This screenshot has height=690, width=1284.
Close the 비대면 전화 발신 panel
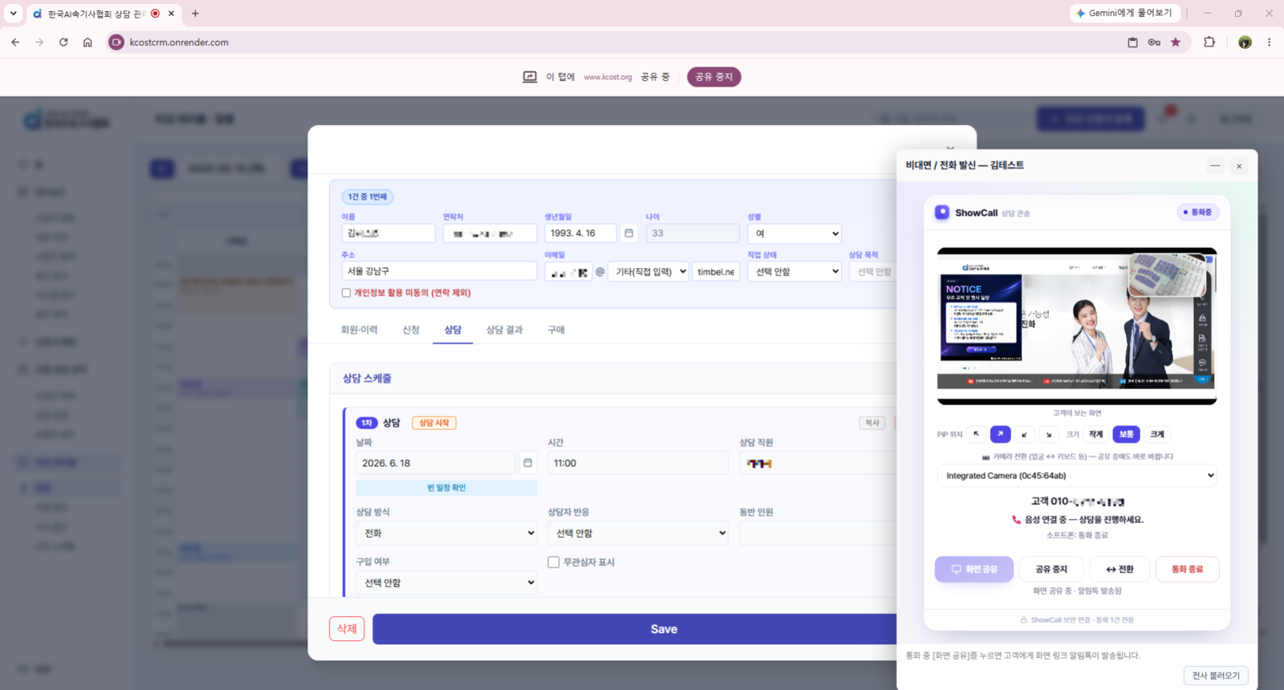(1239, 166)
